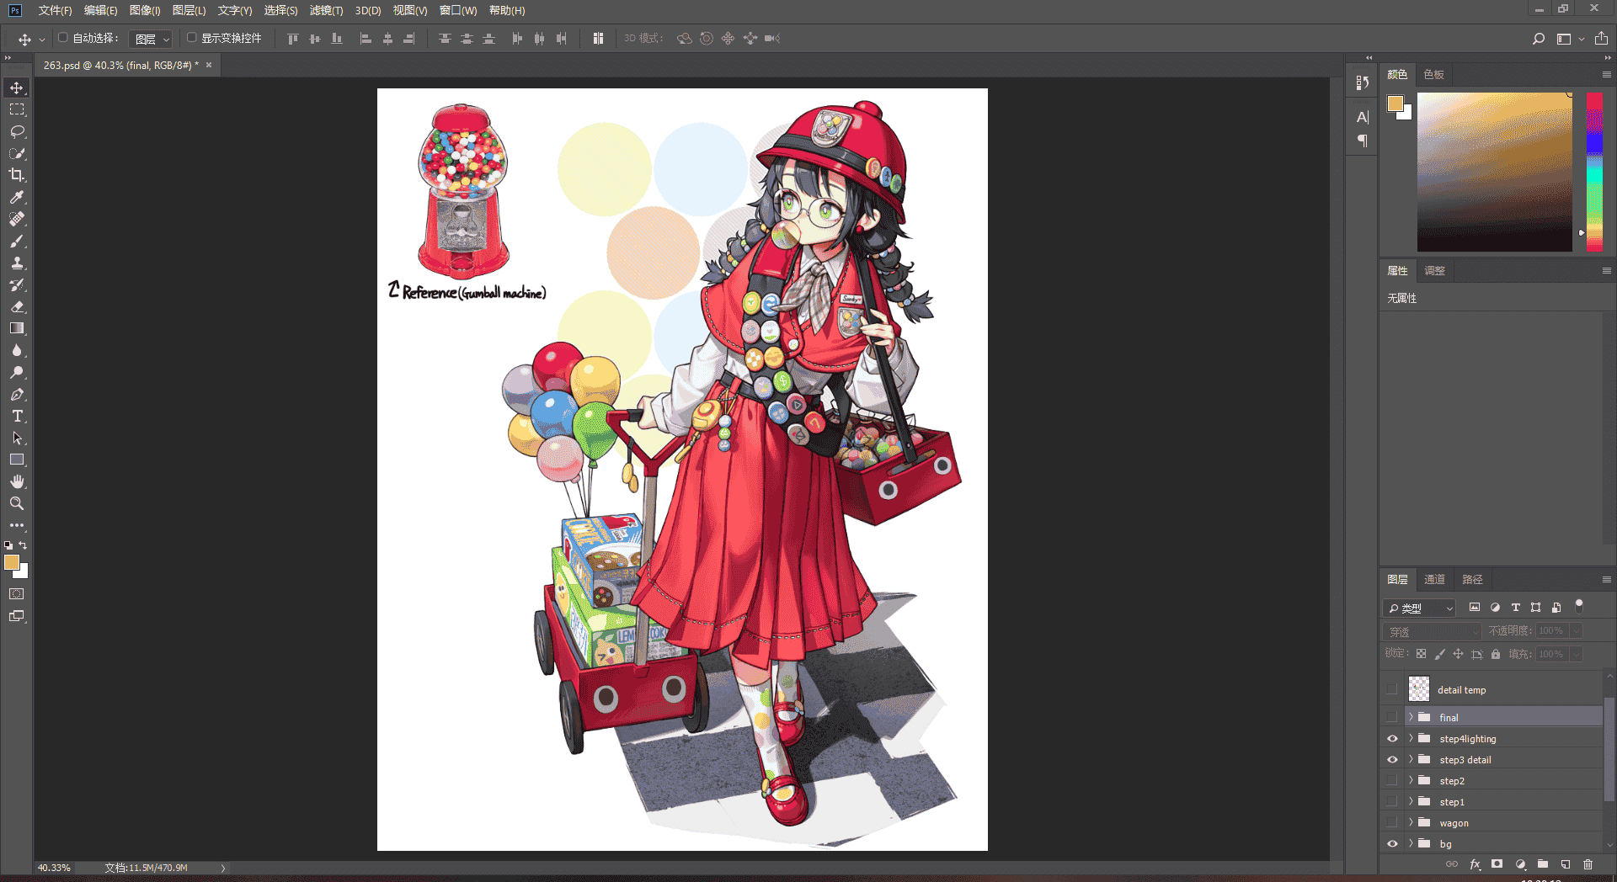Click the hue spectrum slider bar
The height and width of the screenshot is (882, 1617).
pos(1594,172)
